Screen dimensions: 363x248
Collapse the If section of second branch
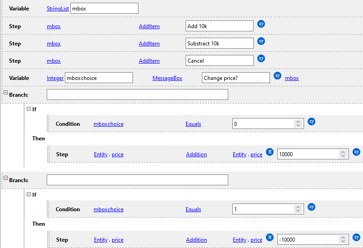click(x=29, y=194)
